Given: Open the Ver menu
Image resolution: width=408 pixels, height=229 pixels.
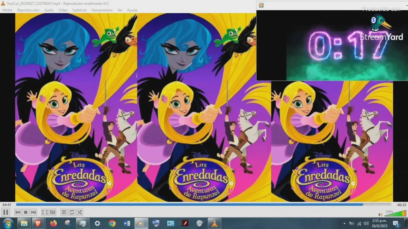Looking at the screenshot, I should click(x=120, y=10).
